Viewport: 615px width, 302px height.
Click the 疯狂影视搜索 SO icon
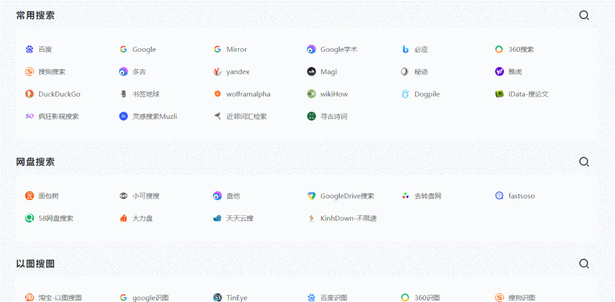coord(30,116)
